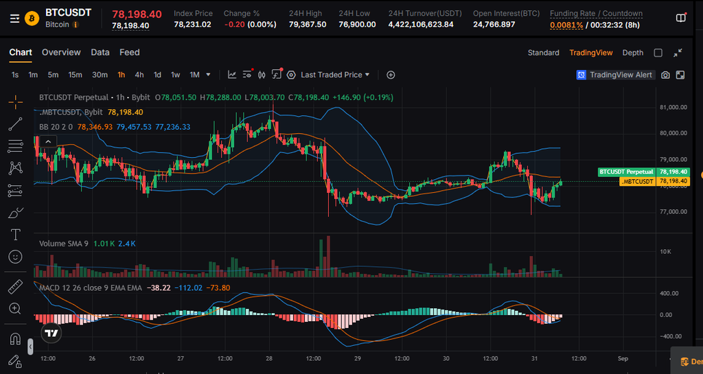Change chart type with the candlestick icon
Viewport: 703px width, 374px height.
pos(262,75)
